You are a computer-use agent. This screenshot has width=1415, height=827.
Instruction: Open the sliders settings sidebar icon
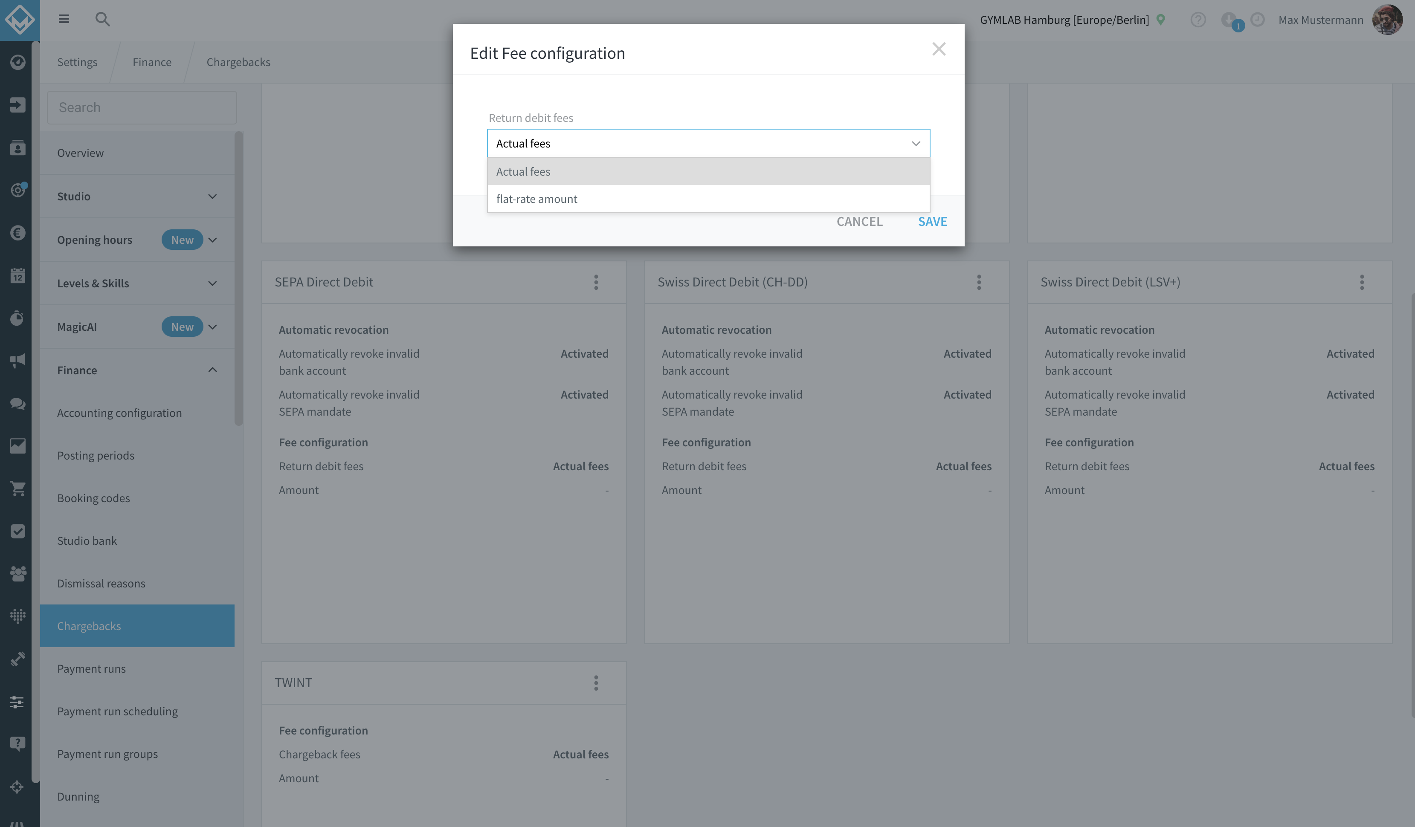[x=17, y=702]
